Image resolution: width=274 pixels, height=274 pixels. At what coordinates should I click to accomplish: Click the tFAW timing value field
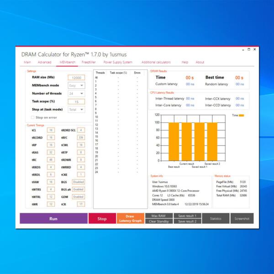[x=51, y=182]
